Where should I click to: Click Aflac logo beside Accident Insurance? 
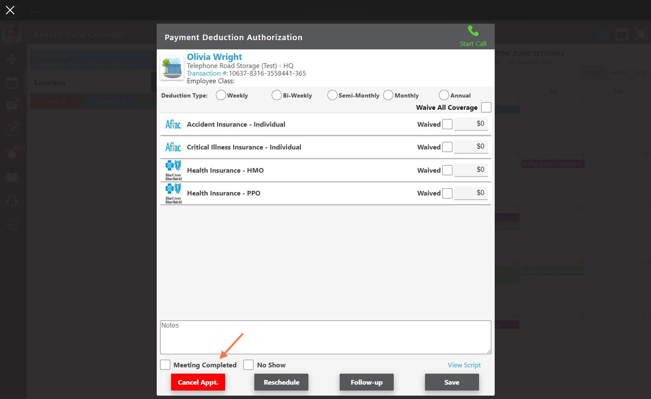point(173,124)
